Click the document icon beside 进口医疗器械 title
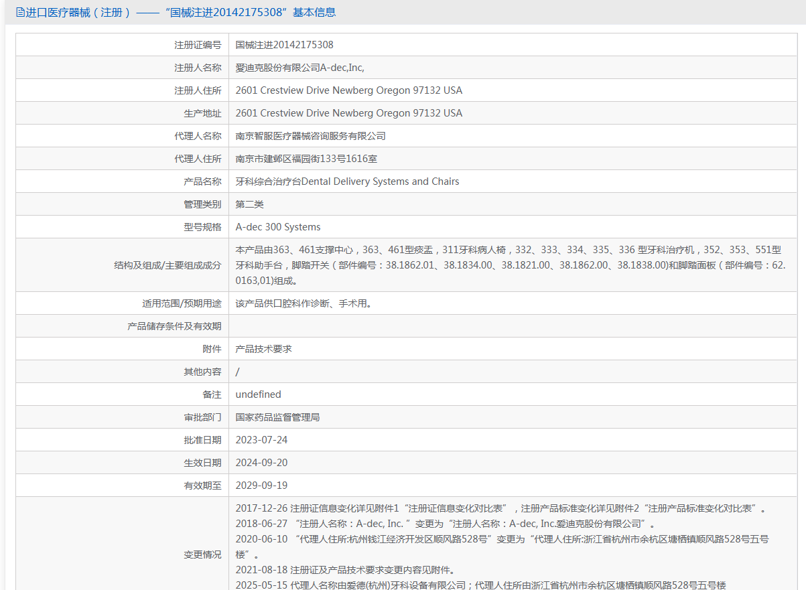This screenshot has width=806, height=590. (20, 12)
